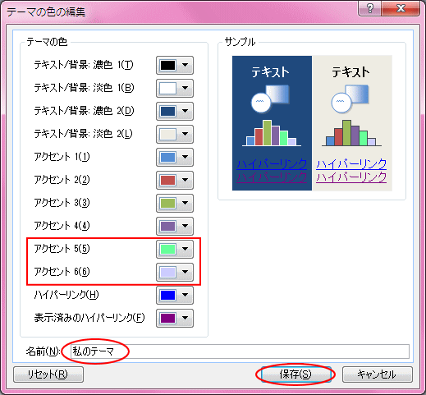Click the リセット(R) button
Viewport: 426px width, 395px height.
(x=48, y=374)
